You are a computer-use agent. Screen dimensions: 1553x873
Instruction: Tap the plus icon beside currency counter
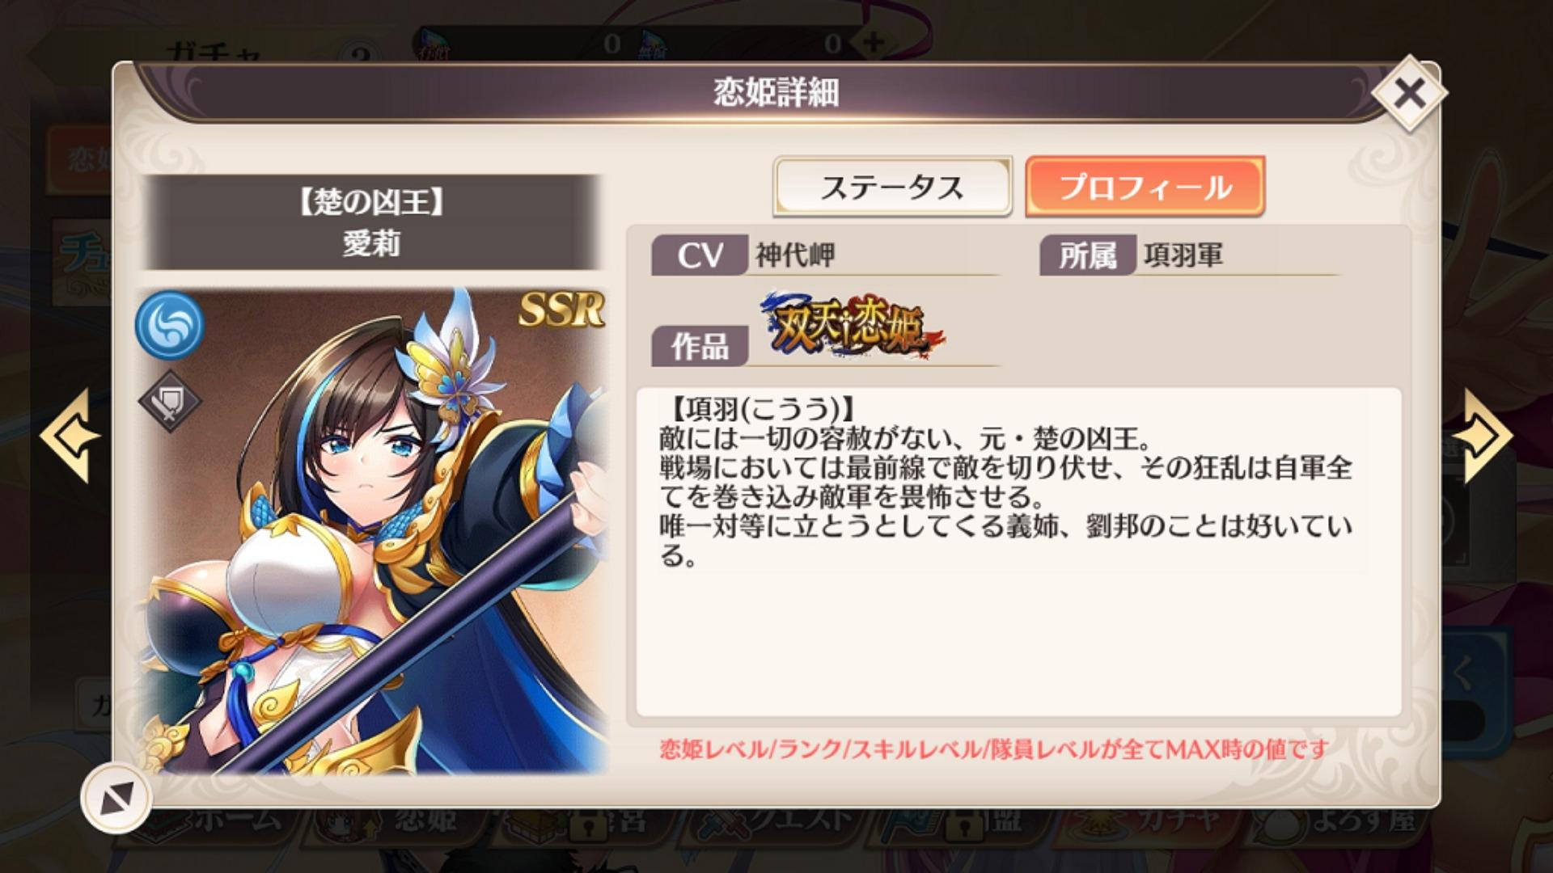[x=873, y=43]
